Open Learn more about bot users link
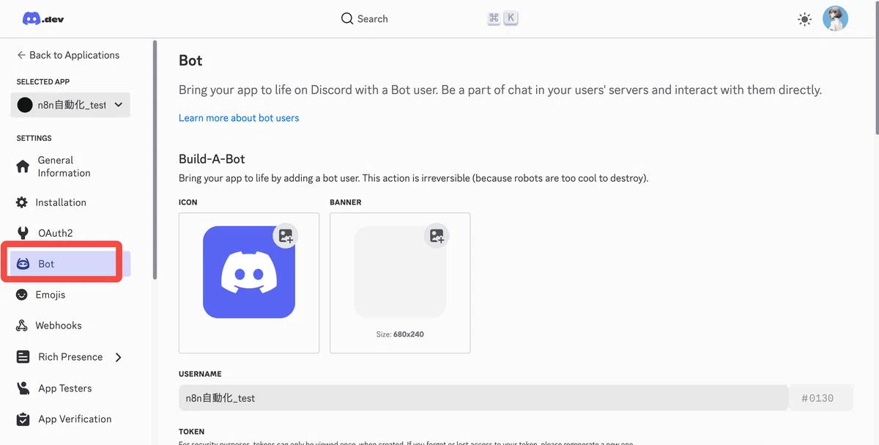 click(x=239, y=118)
